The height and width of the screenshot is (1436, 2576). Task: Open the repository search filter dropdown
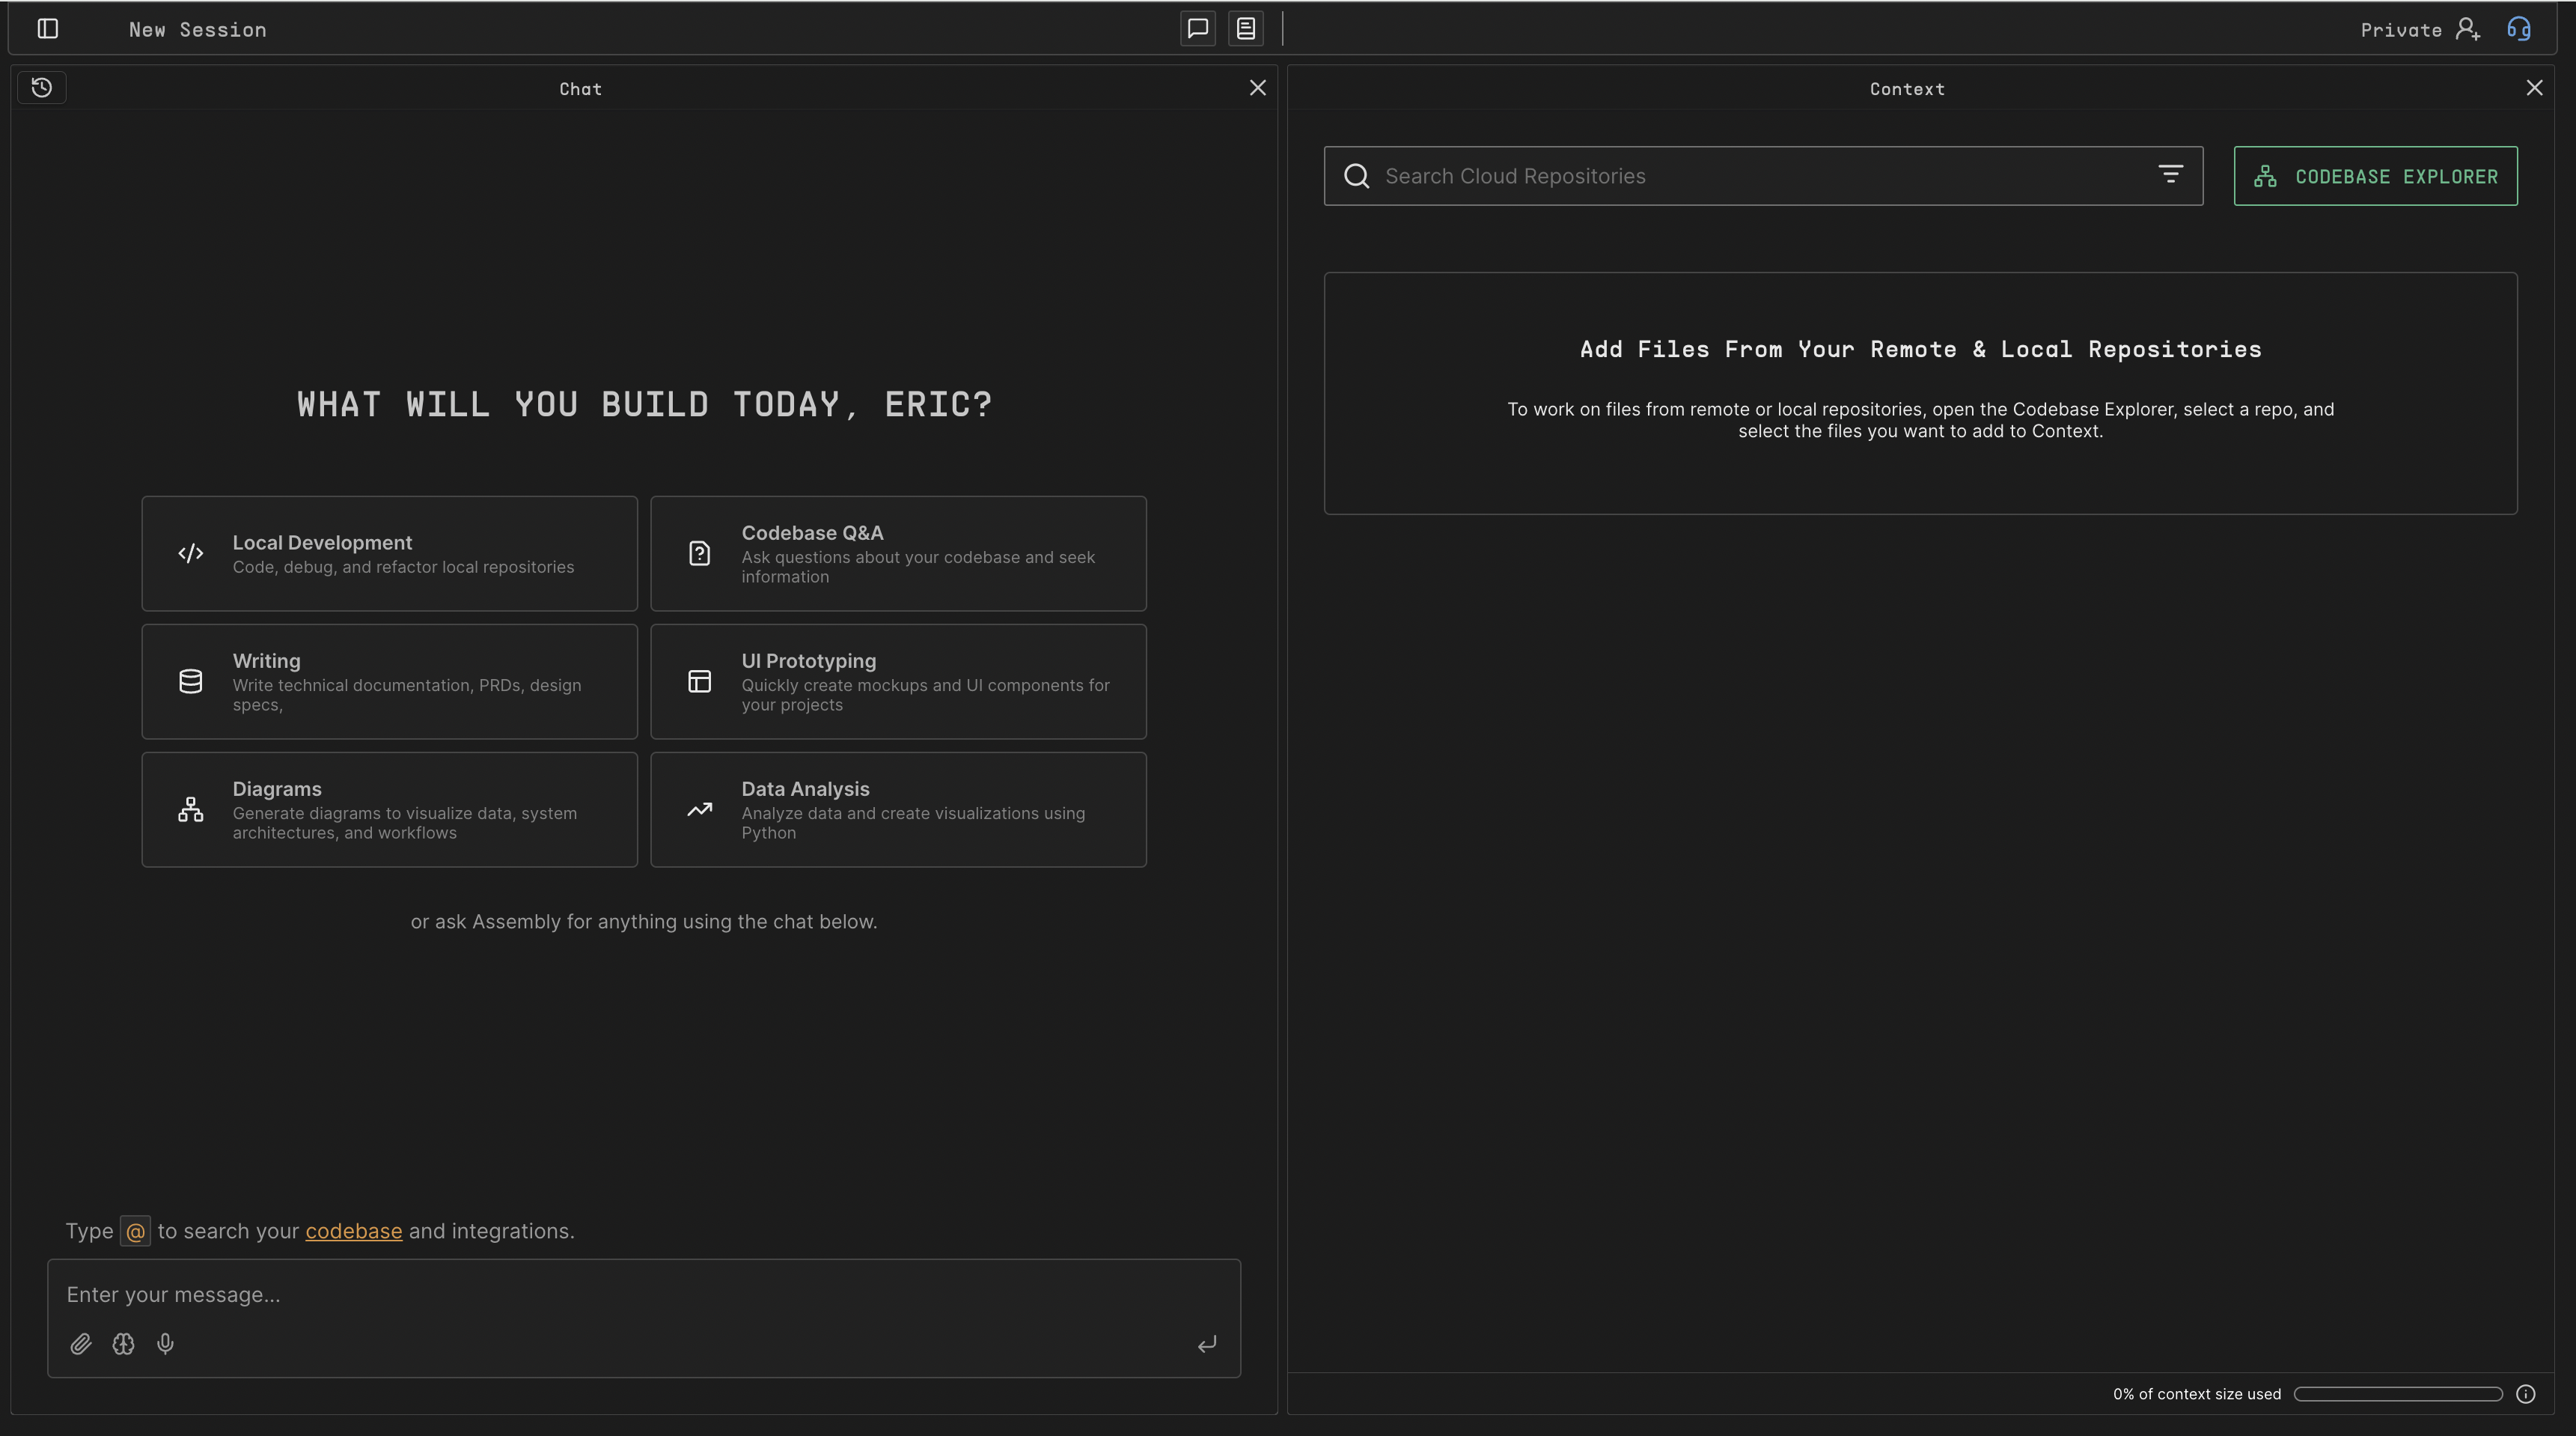point(2169,175)
